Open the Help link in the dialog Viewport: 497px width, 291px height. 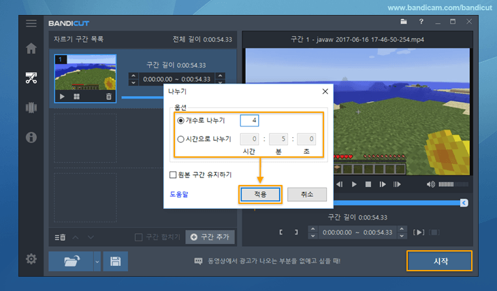click(179, 194)
